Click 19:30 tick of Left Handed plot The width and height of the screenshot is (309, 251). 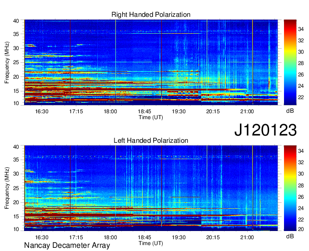tap(179, 237)
